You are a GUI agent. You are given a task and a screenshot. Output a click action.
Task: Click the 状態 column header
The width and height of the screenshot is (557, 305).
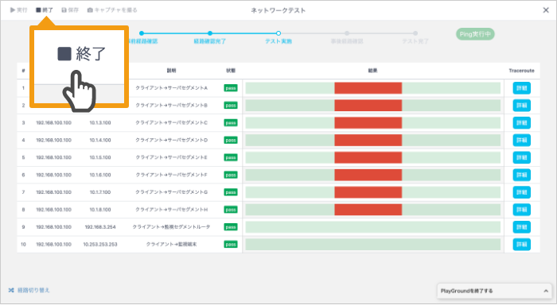(x=231, y=71)
